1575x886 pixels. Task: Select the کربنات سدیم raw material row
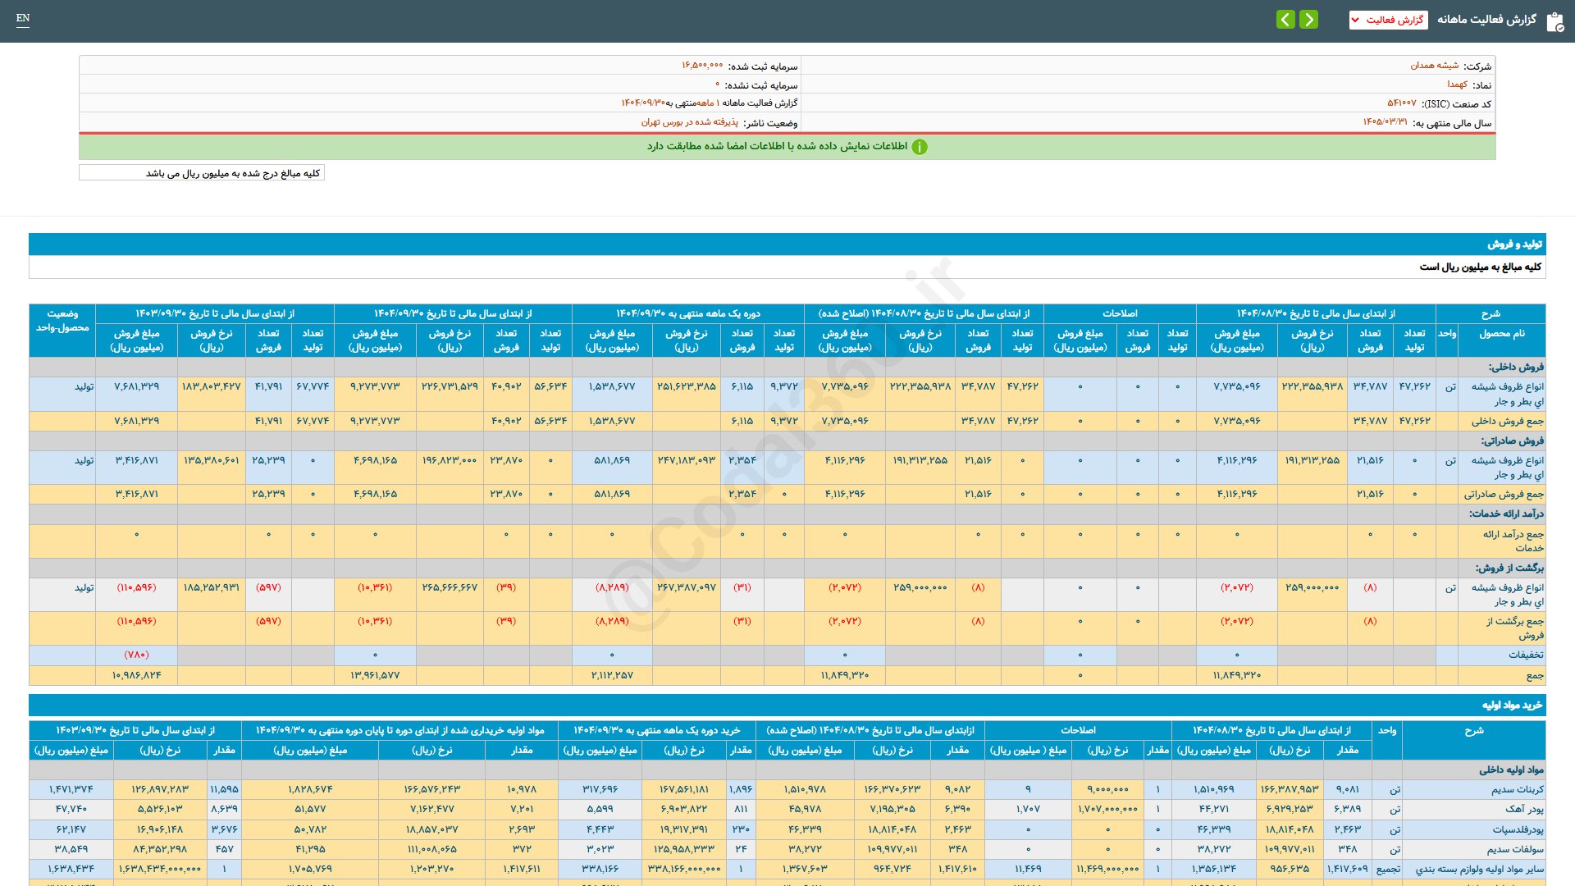[x=1517, y=790]
